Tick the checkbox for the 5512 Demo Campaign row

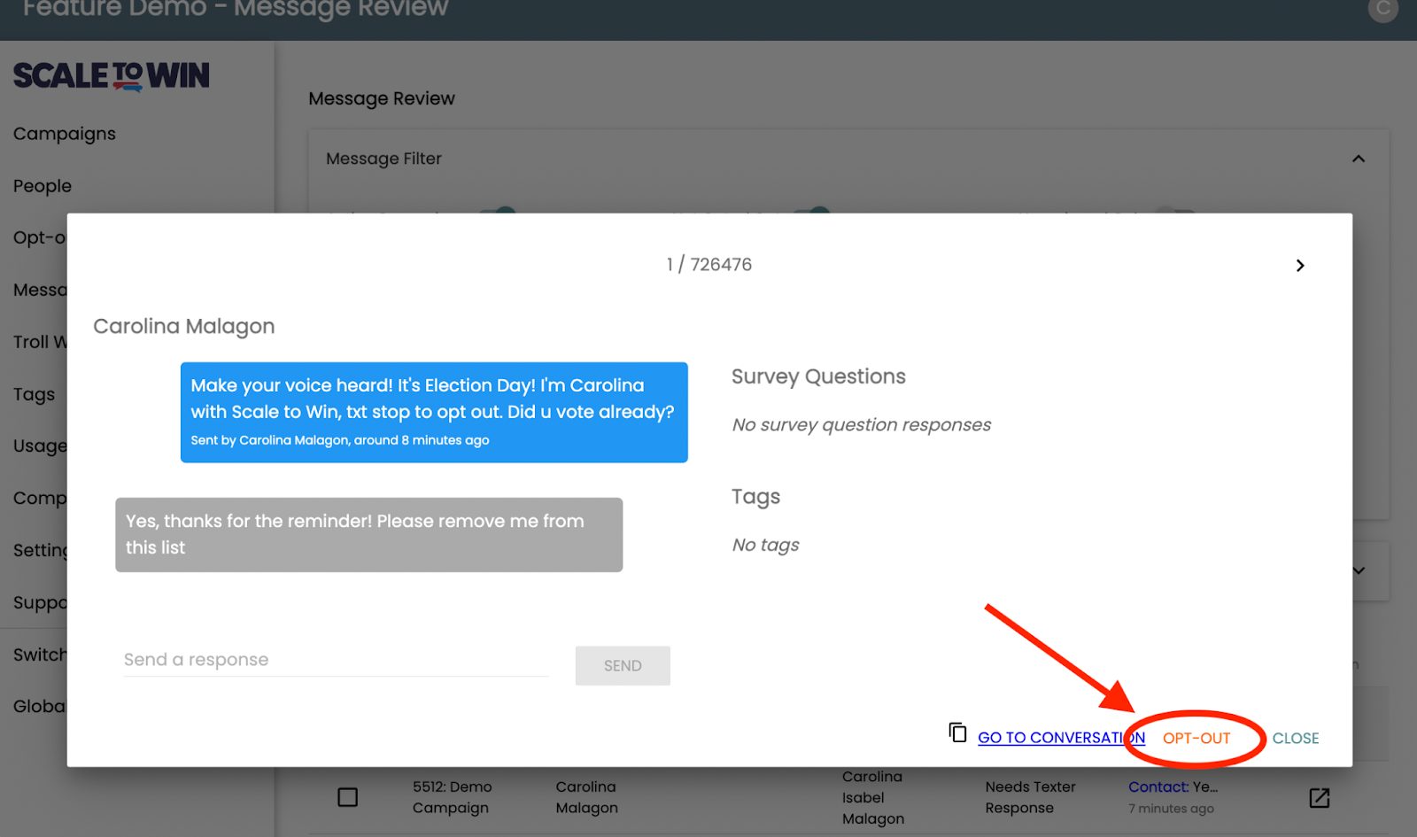(348, 797)
